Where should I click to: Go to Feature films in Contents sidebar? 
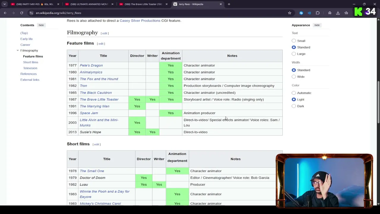tap(33, 56)
